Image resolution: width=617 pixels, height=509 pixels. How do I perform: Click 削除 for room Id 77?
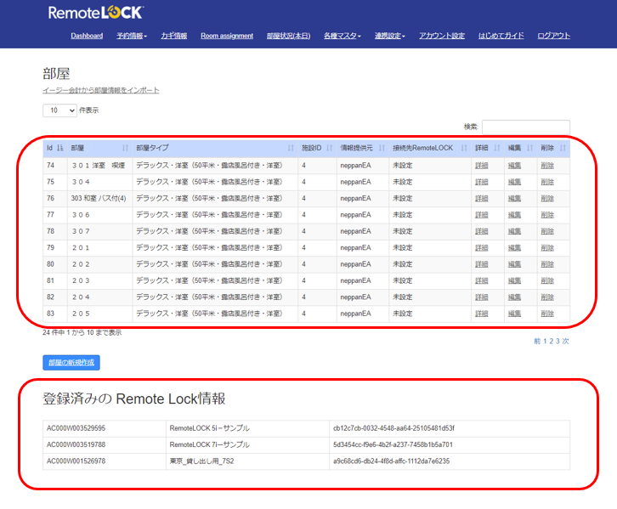click(x=547, y=215)
